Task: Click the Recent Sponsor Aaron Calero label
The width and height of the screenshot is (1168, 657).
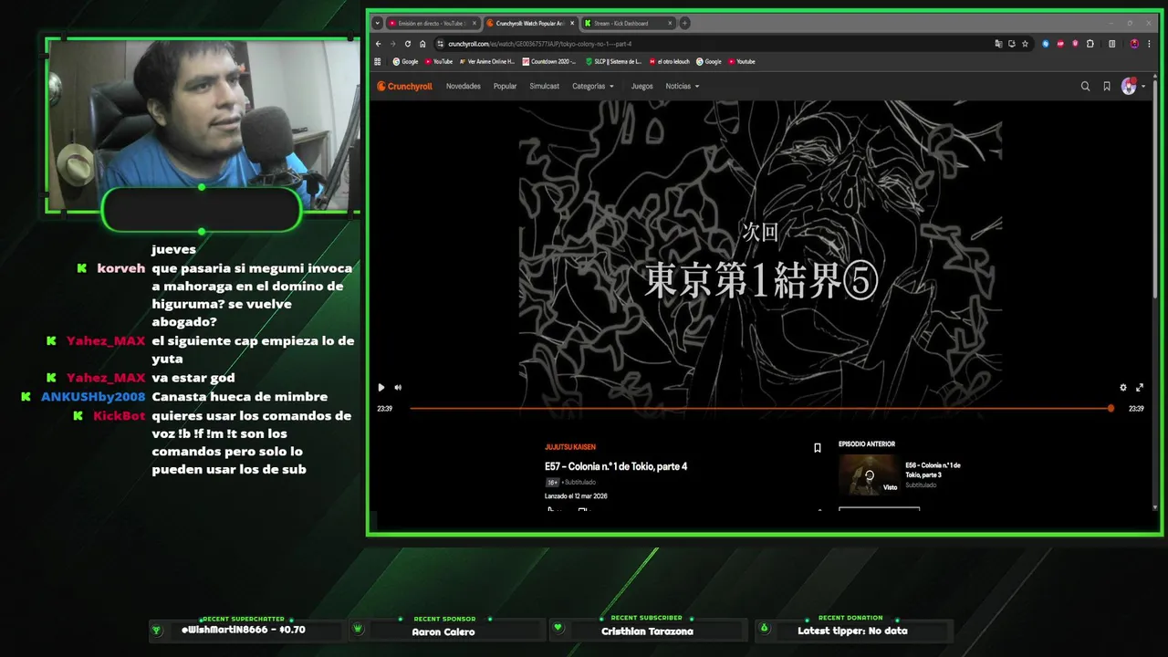Action: (443, 631)
